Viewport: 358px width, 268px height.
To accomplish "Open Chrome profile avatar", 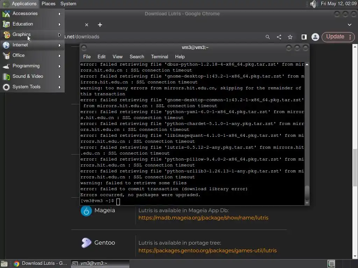I will tap(315, 37).
